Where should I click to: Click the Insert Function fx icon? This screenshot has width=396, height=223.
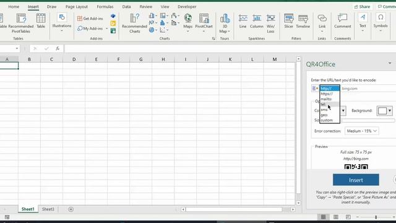coord(58,48)
